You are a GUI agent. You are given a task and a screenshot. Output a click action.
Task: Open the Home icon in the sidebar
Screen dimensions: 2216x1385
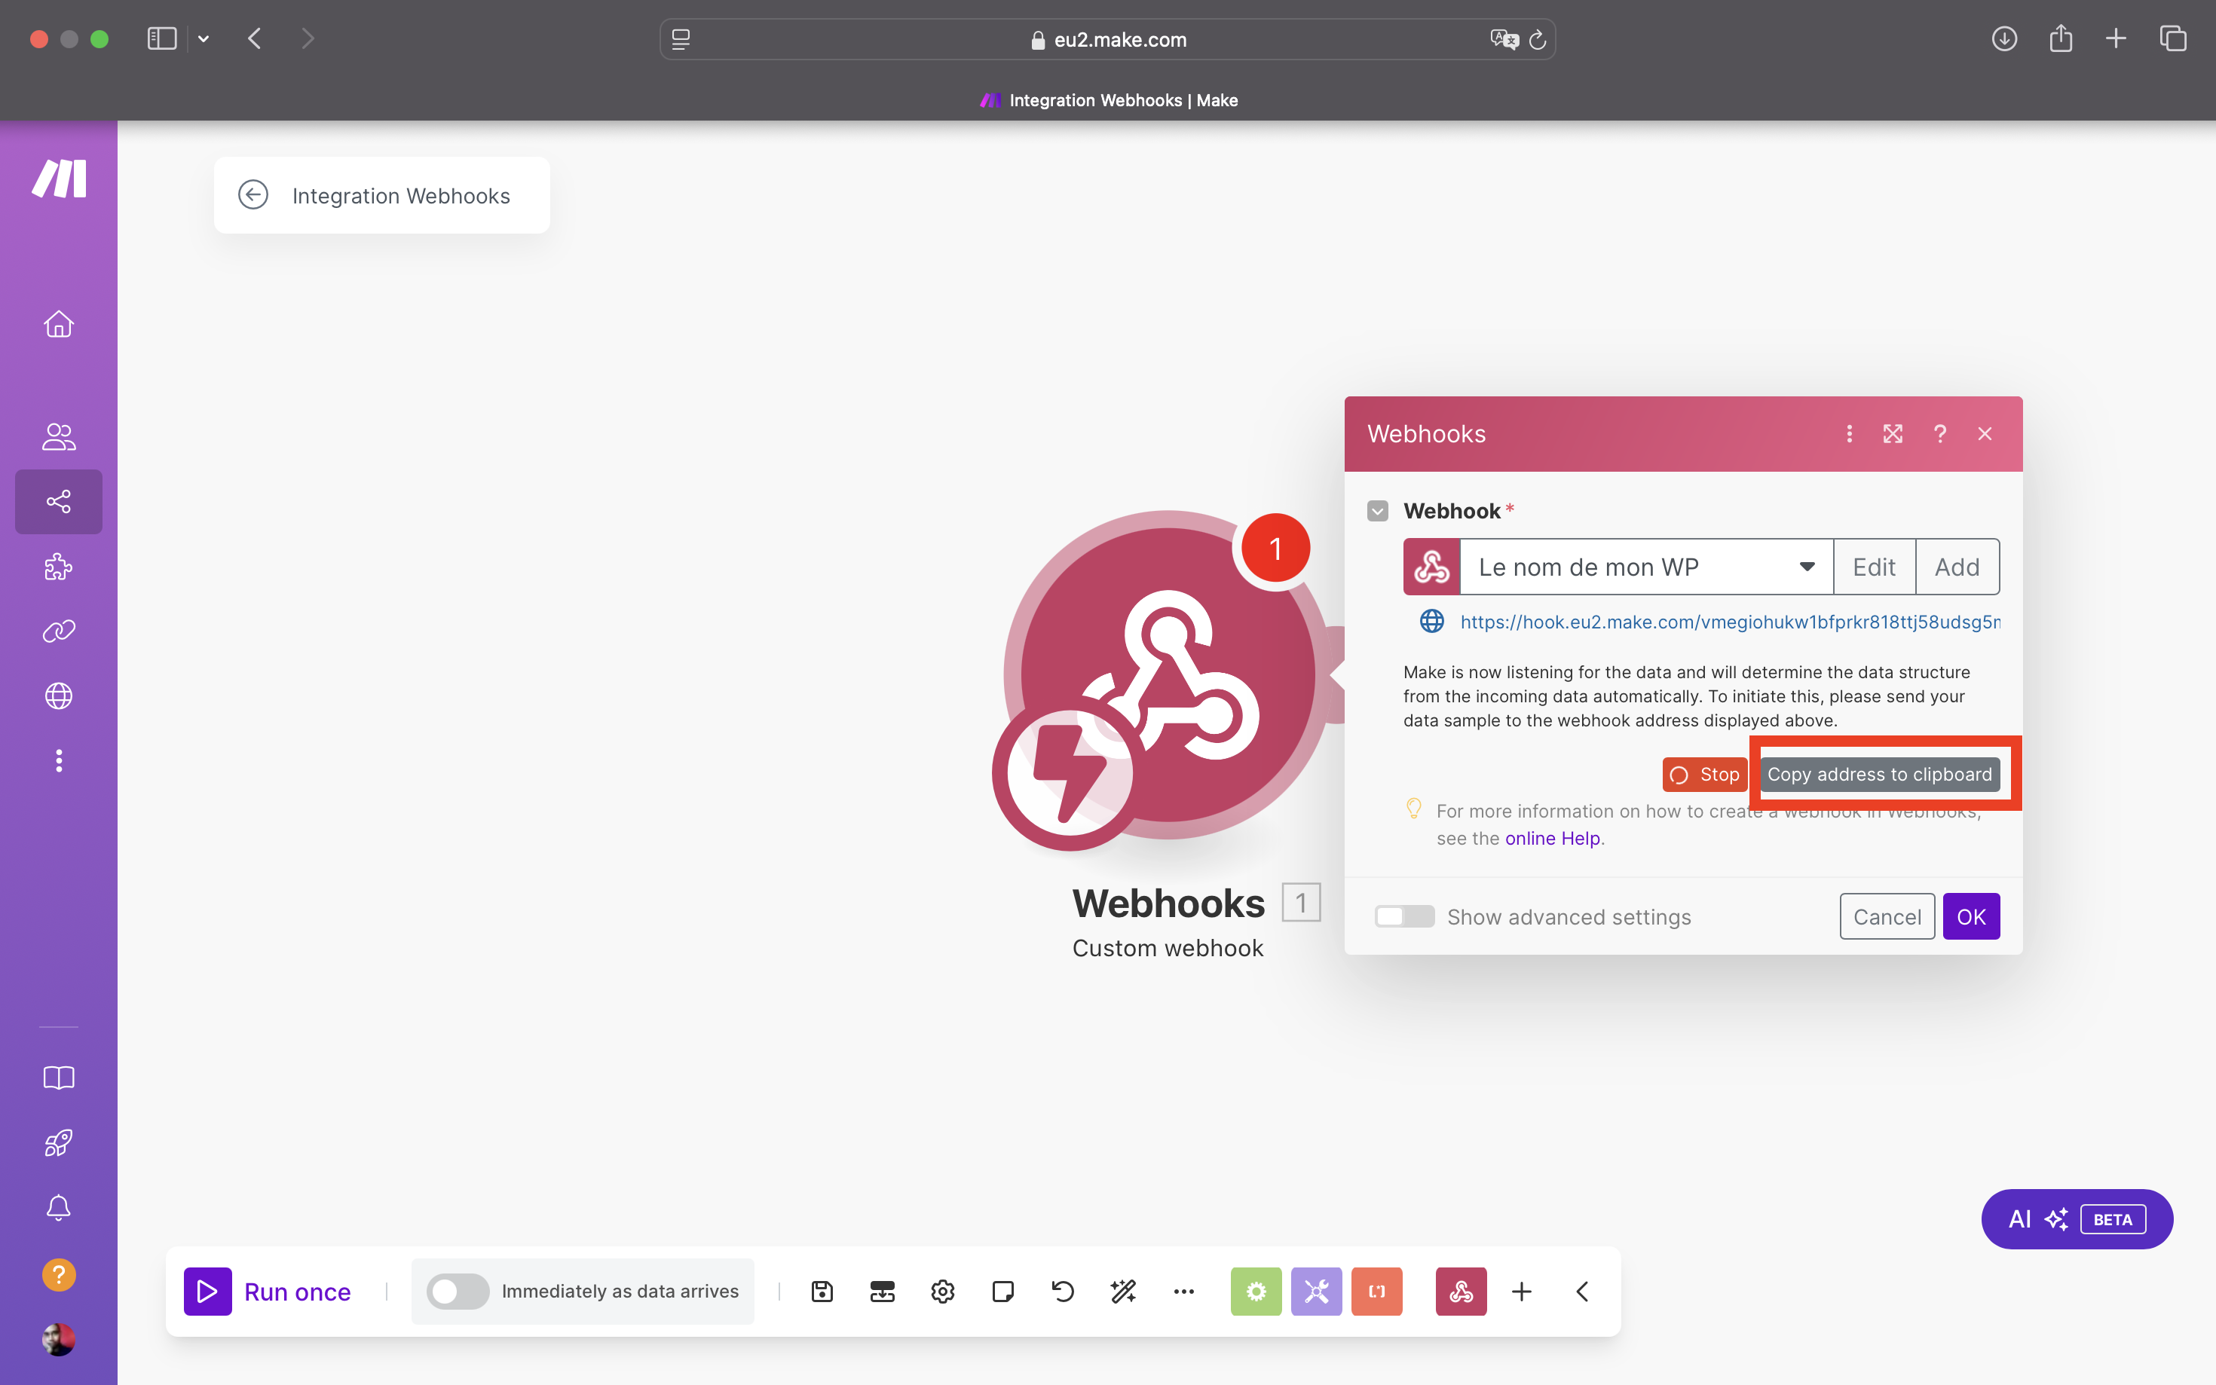pos(59,324)
